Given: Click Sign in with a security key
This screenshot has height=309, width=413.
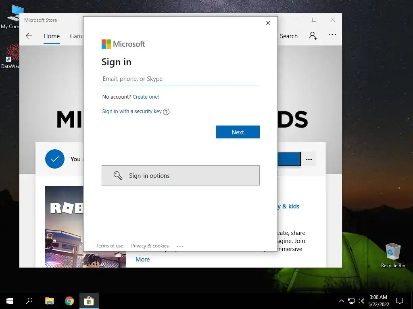Looking at the screenshot, I should click(x=132, y=111).
